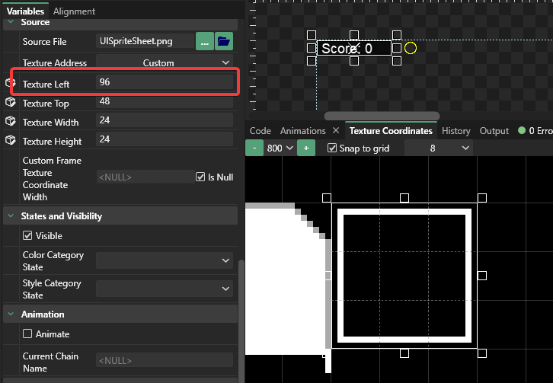Toggle the Snap to grid checkbox
Image resolution: width=553 pixels, height=383 pixels.
coord(332,148)
